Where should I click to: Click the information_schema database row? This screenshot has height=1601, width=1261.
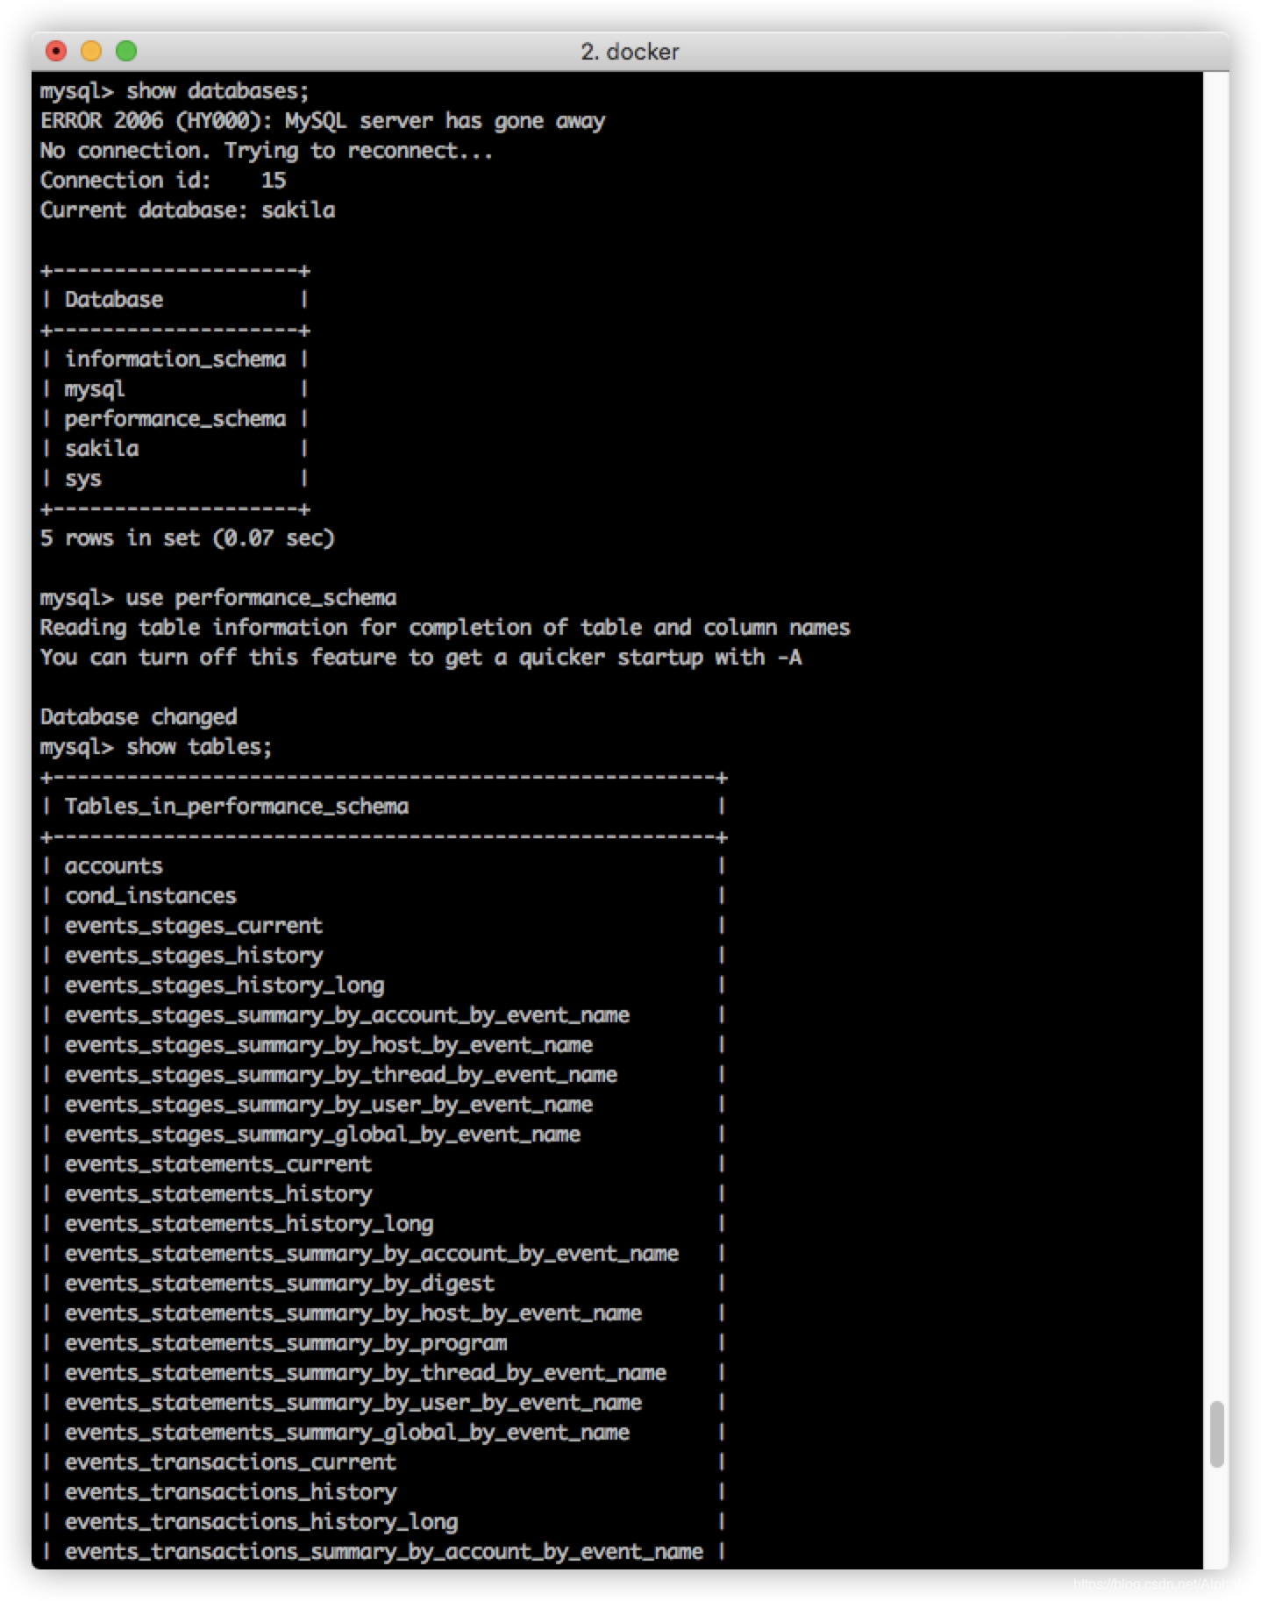(x=175, y=359)
